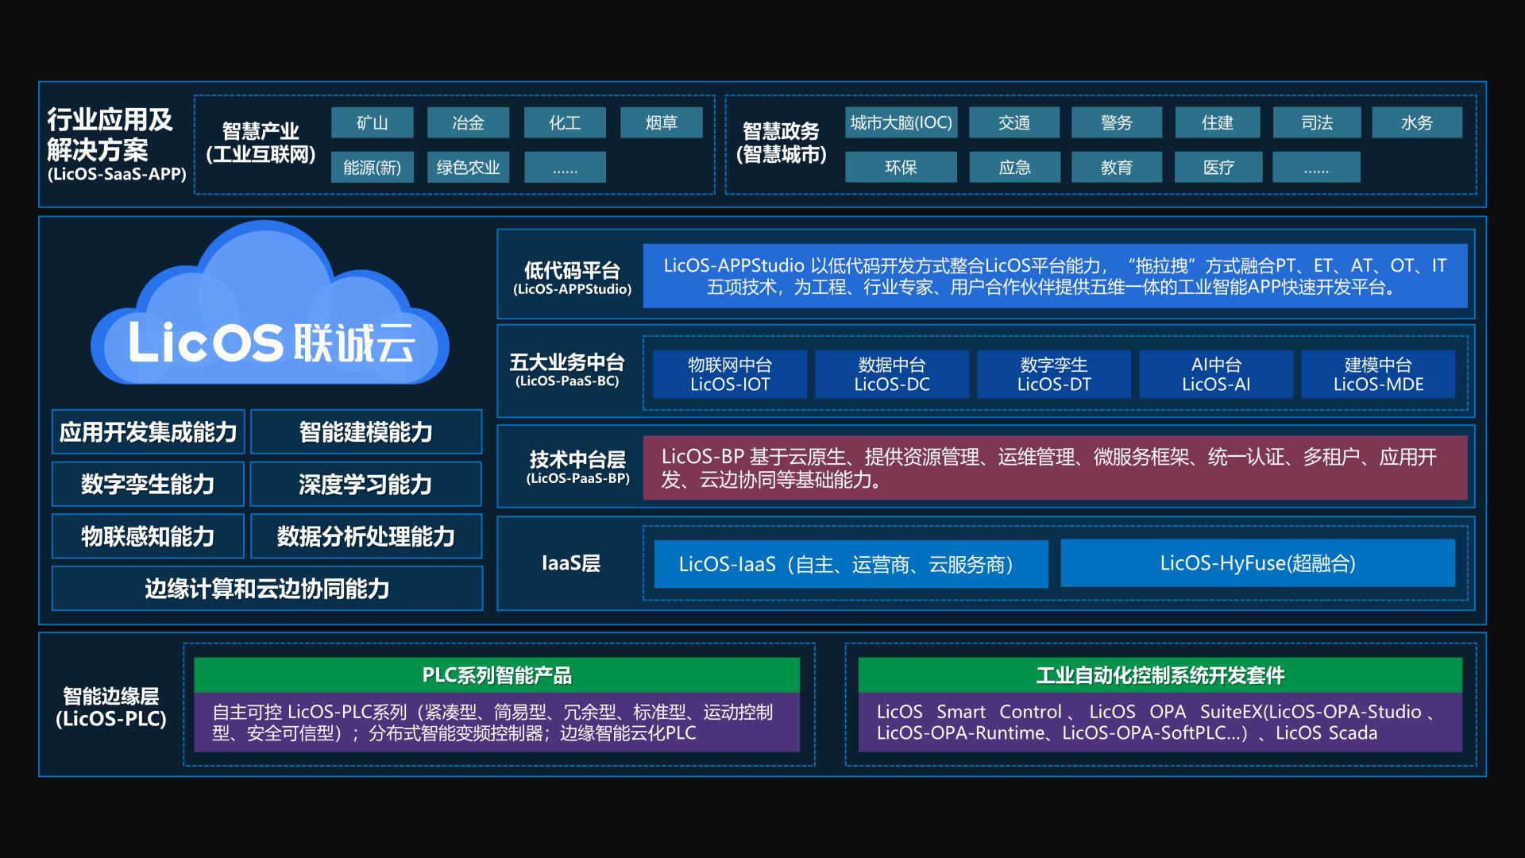Select the 矿山 industry tile
Viewport: 1525px width, 858px height.
point(372,123)
